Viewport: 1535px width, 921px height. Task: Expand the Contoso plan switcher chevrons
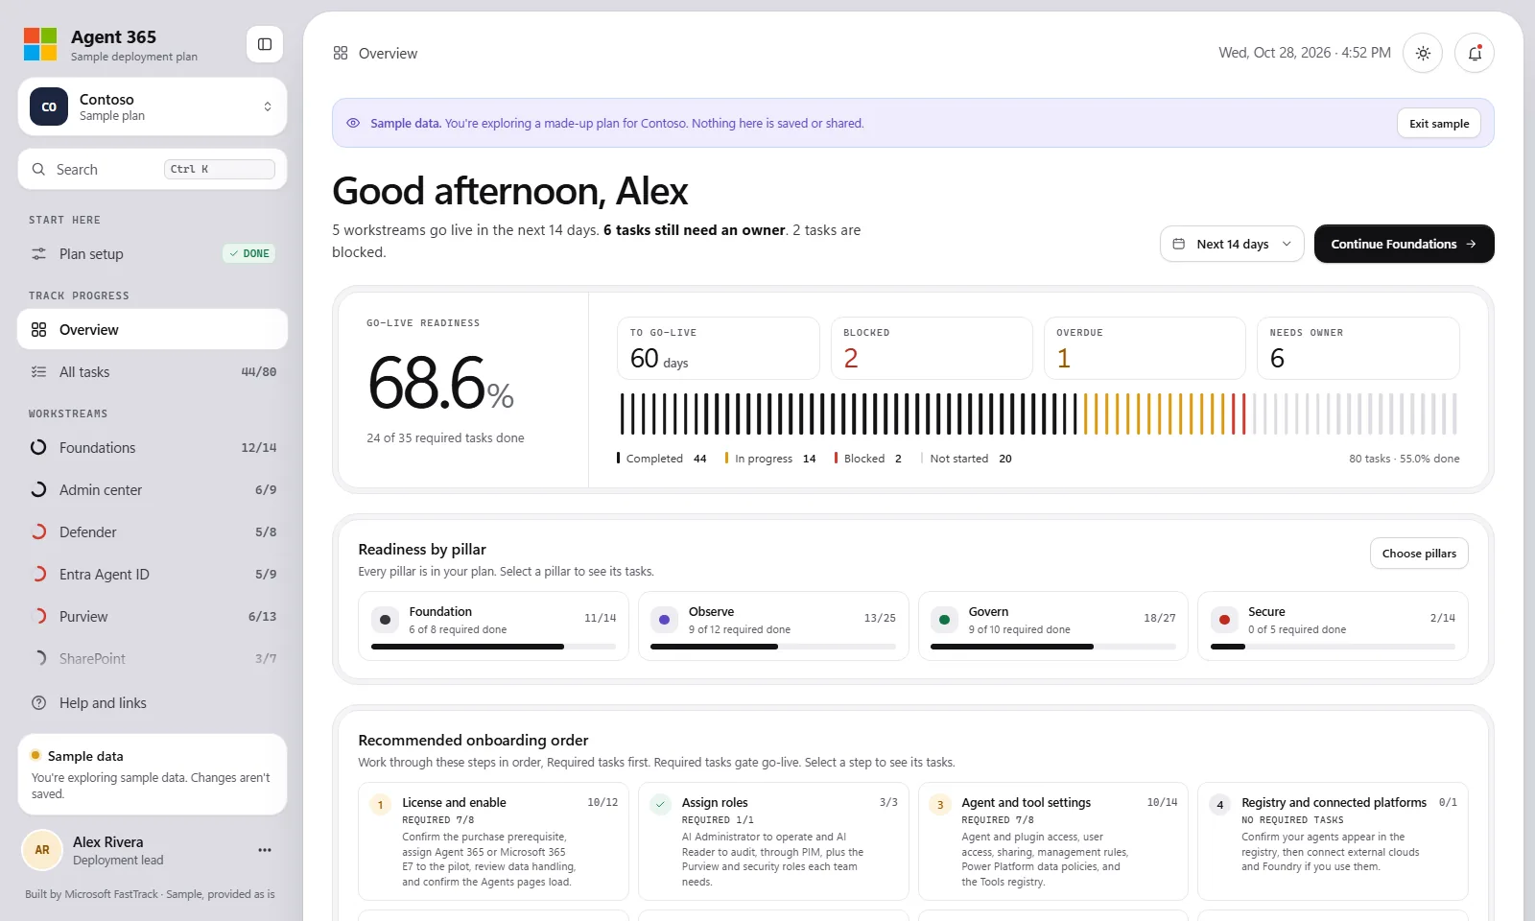point(268,106)
